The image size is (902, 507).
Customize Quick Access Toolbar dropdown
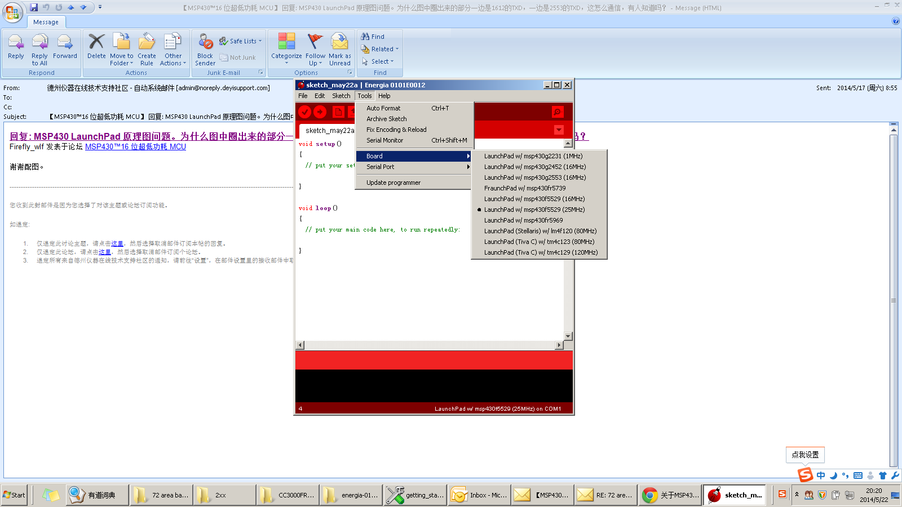(x=100, y=7)
